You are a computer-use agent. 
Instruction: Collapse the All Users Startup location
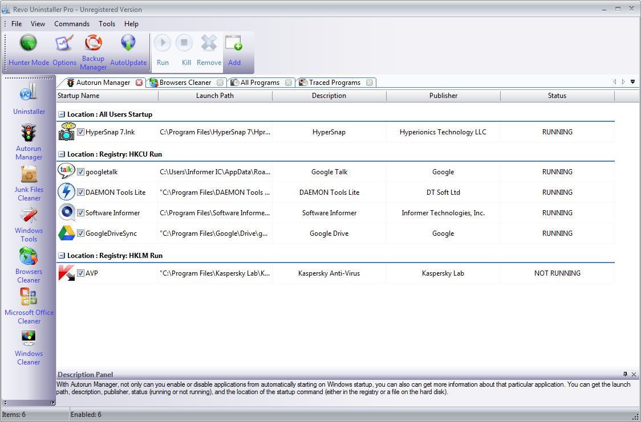point(60,114)
